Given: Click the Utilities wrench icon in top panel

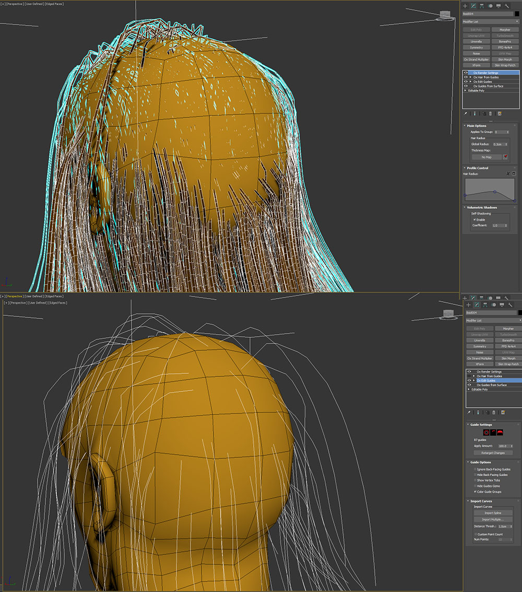Looking at the screenshot, I should click(x=506, y=6).
